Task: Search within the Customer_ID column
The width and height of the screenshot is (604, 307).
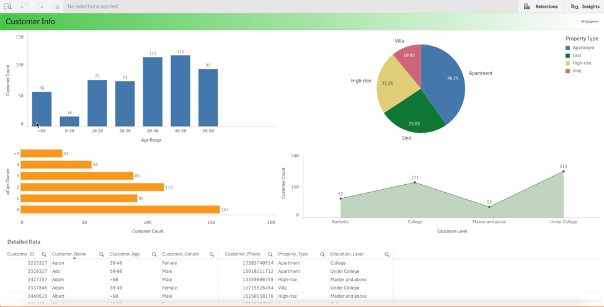Action: point(44,254)
